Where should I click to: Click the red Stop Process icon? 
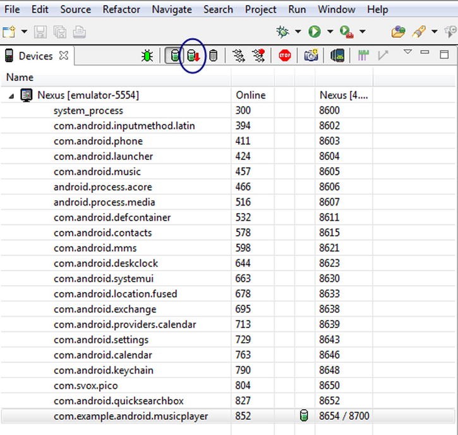click(284, 56)
